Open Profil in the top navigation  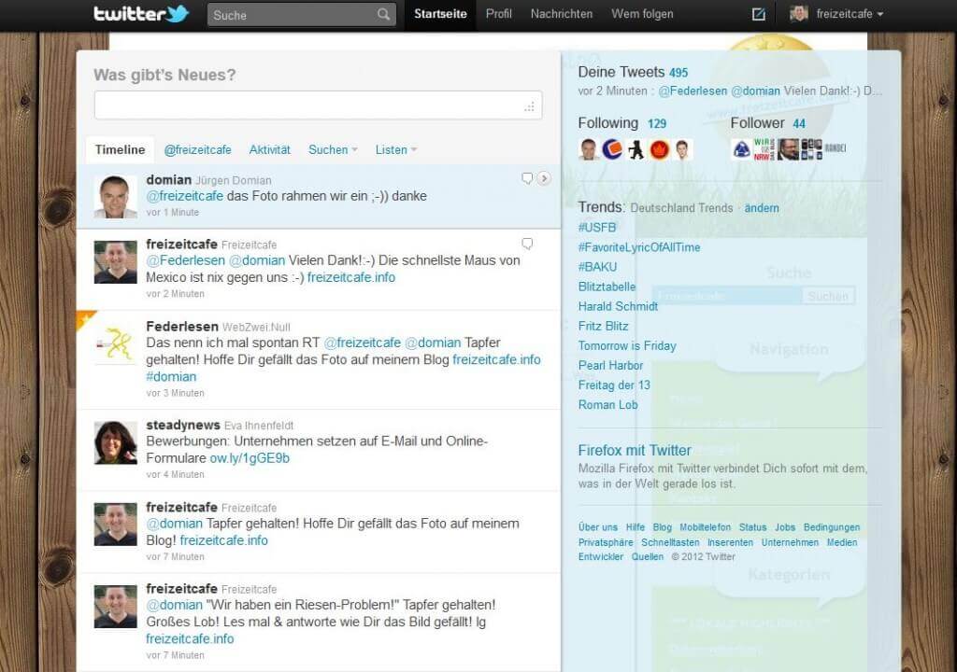coord(499,14)
